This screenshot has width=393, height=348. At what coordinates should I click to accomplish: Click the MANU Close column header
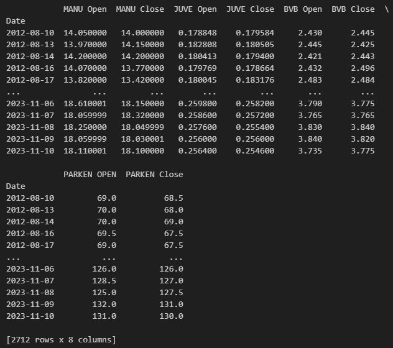click(x=140, y=9)
